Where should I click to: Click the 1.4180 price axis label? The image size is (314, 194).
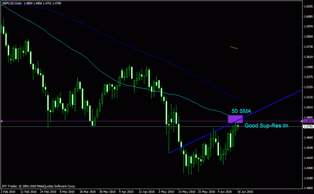coord(308,178)
